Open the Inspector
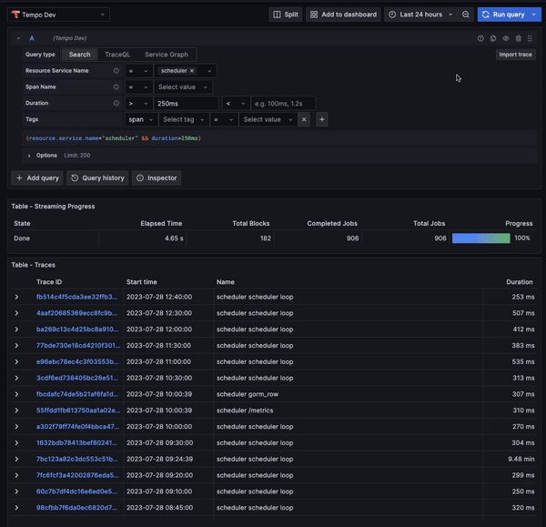 (157, 178)
